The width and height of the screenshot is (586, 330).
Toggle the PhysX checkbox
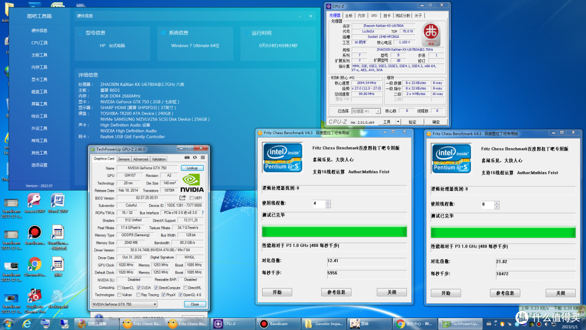pyautogui.click(x=163, y=295)
